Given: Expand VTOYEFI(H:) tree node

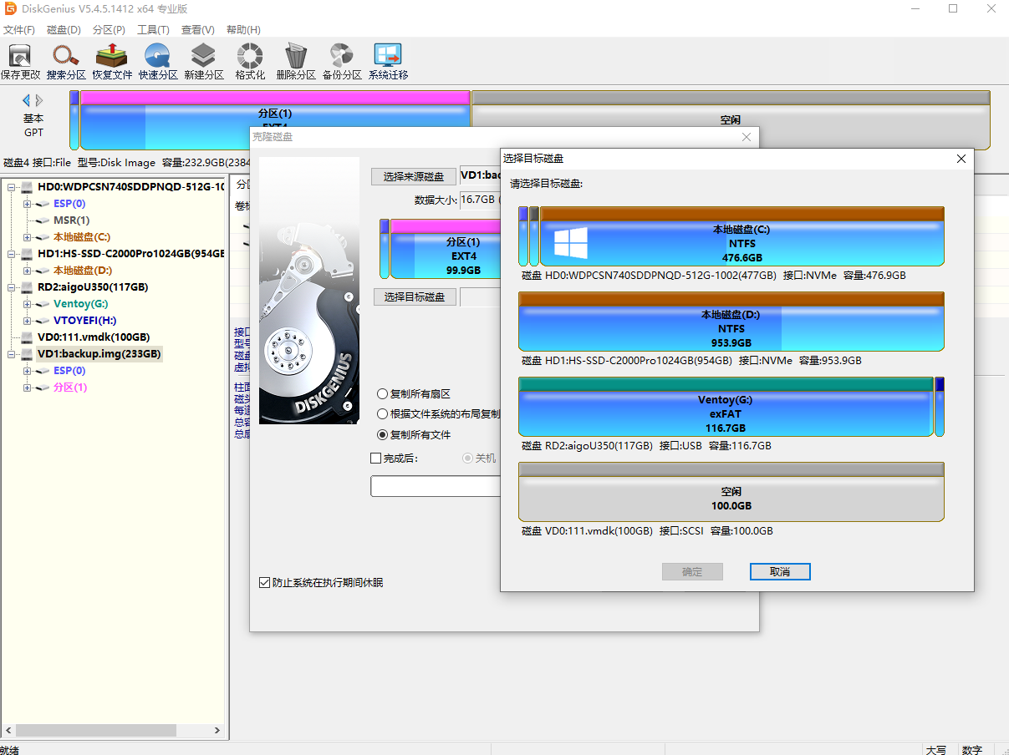Looking at the screenshot, I should (28, 321).
